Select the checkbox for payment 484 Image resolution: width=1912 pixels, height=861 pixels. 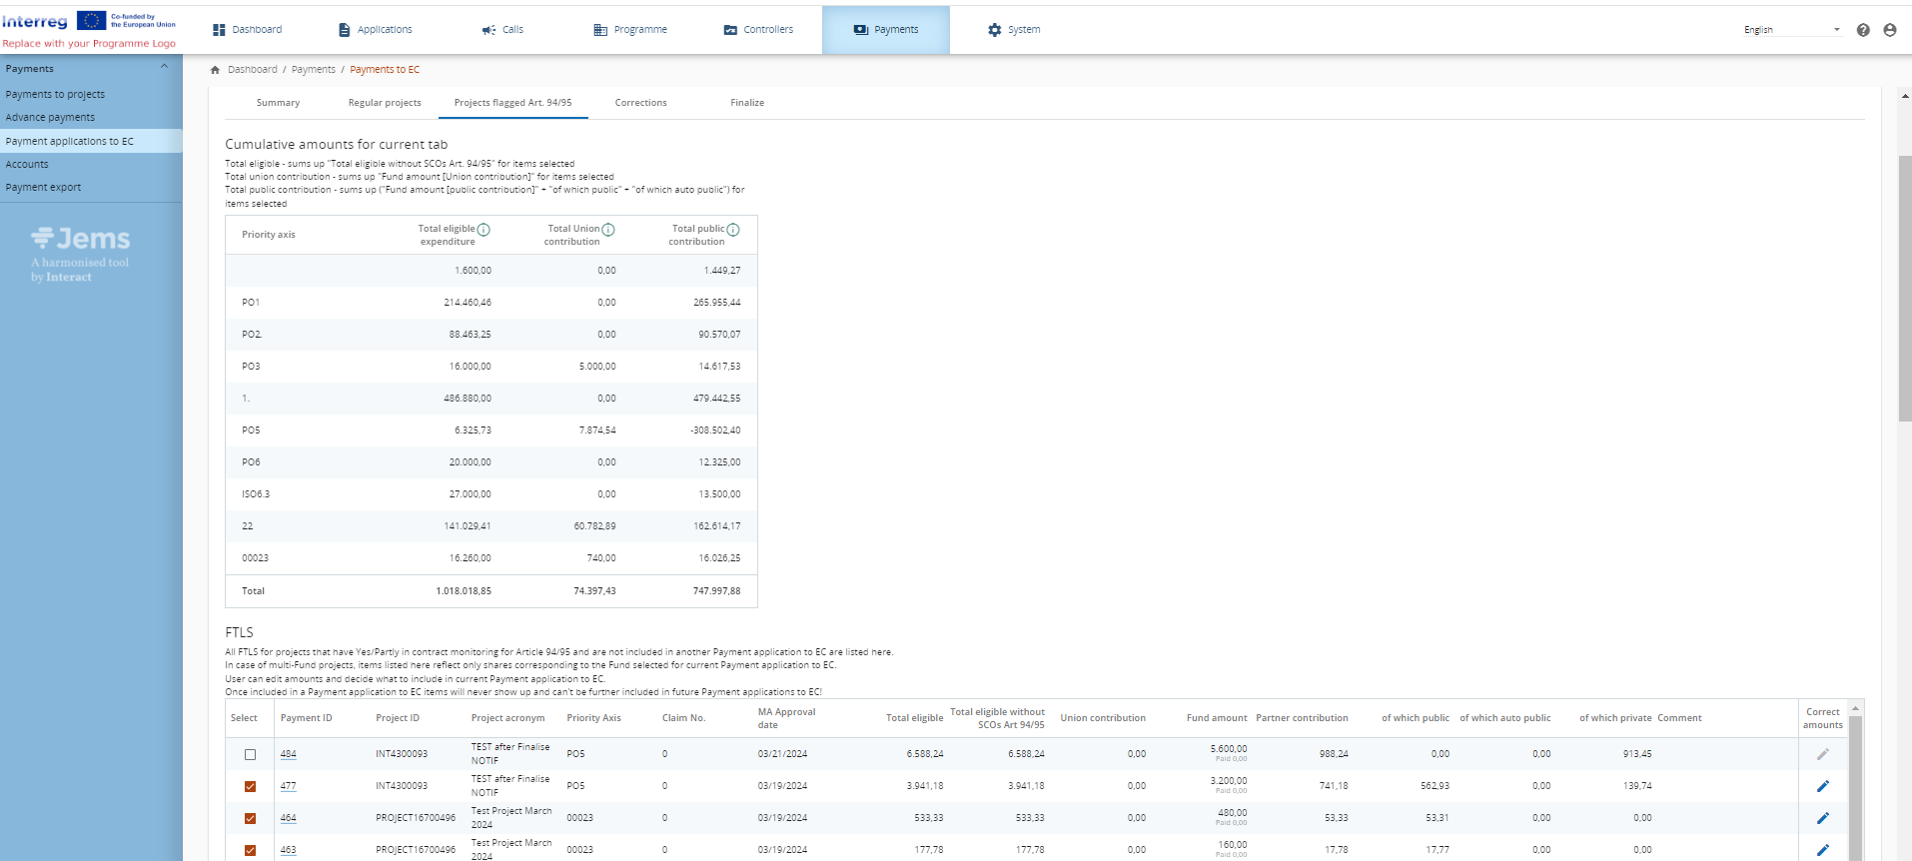click(251, 754)
